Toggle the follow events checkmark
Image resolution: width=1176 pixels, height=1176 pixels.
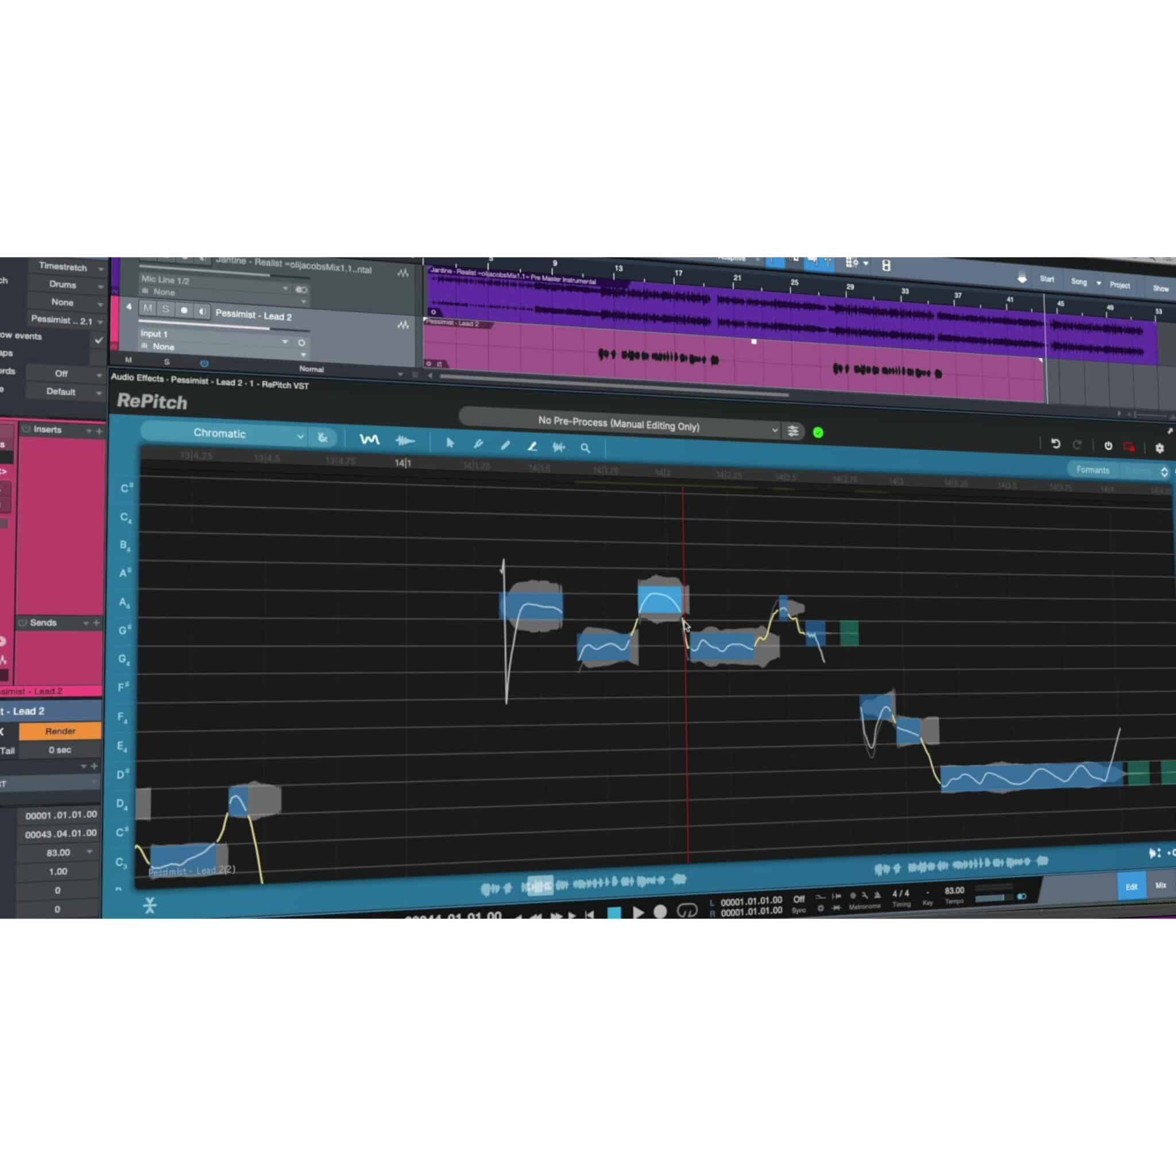point(99,341)
